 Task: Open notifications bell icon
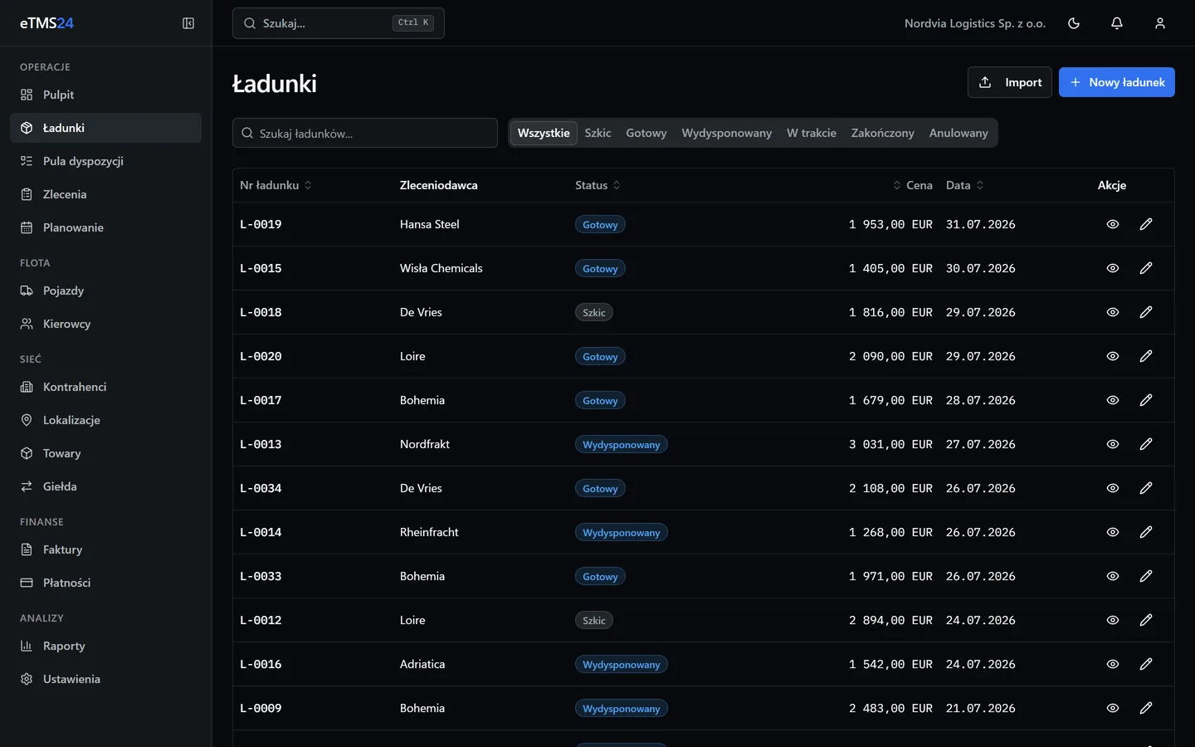pyautogui.click(x=1117, y=23)
